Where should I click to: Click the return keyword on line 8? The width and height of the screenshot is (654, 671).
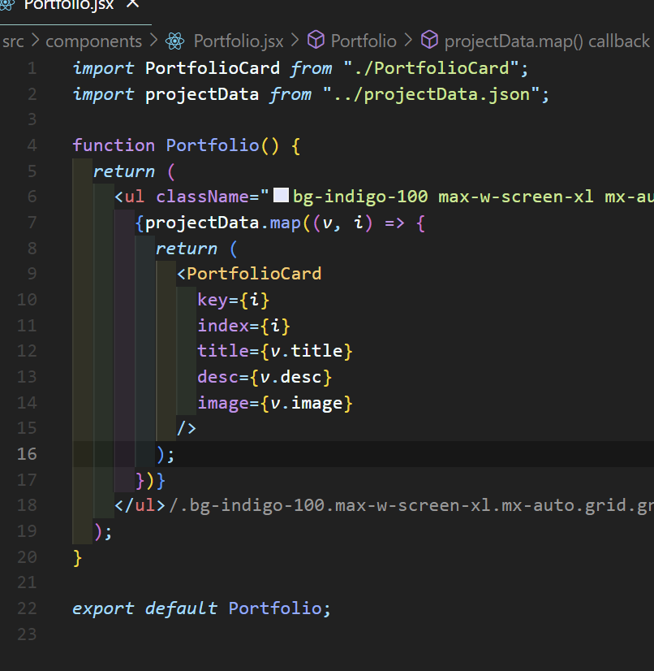pyautogui.click(x=187, y=249)
